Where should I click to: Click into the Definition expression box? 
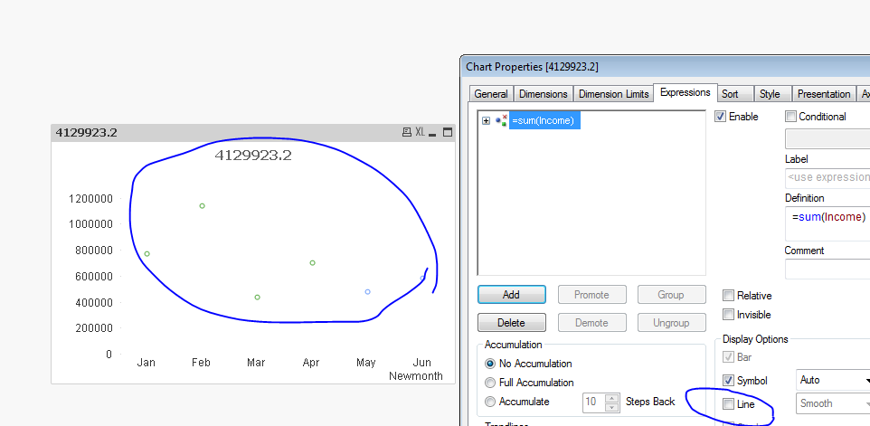[x=827, y=223]
